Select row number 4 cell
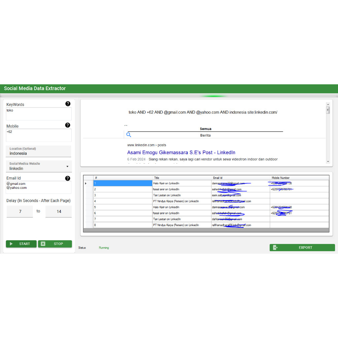 pyautogui.click(x=123, y=201)
